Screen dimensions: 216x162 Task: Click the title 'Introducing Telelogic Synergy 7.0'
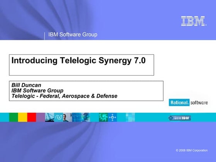(x=79, y=61)
